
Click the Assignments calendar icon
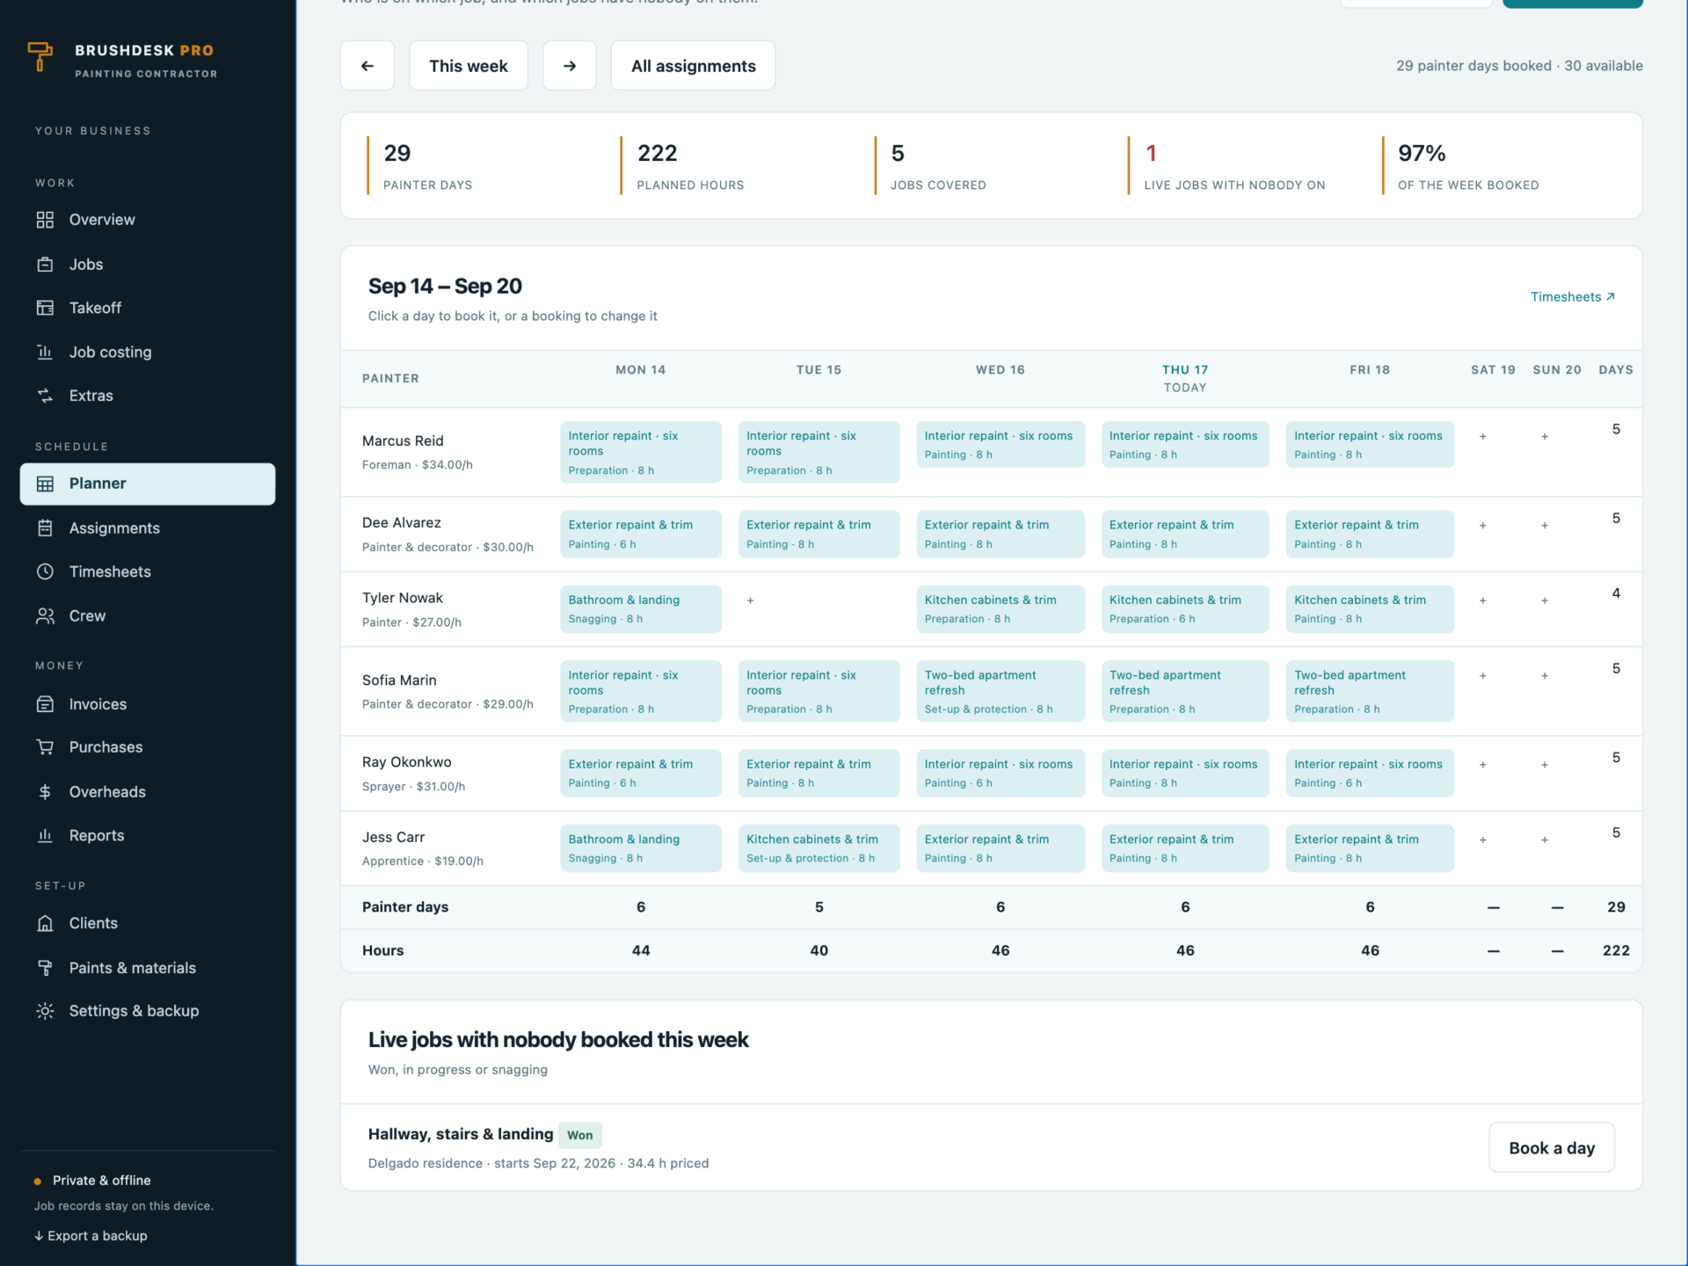point(45,527)
